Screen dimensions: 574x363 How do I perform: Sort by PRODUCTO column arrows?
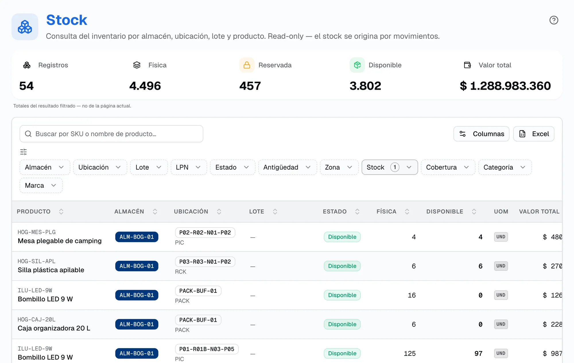(61, 211)
